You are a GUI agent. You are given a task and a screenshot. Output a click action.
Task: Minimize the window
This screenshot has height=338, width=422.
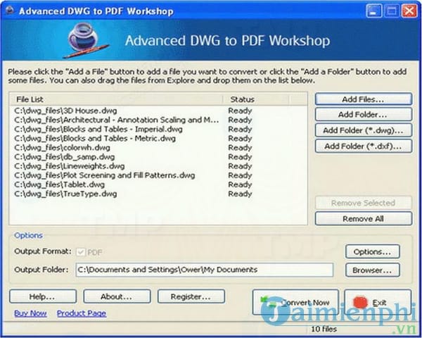tap(373, 11)
